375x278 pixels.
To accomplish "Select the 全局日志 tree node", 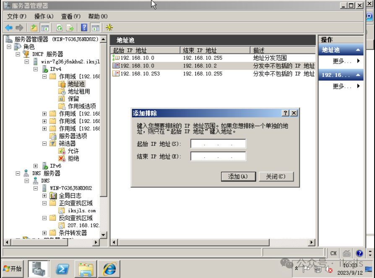I will (70, 196).
